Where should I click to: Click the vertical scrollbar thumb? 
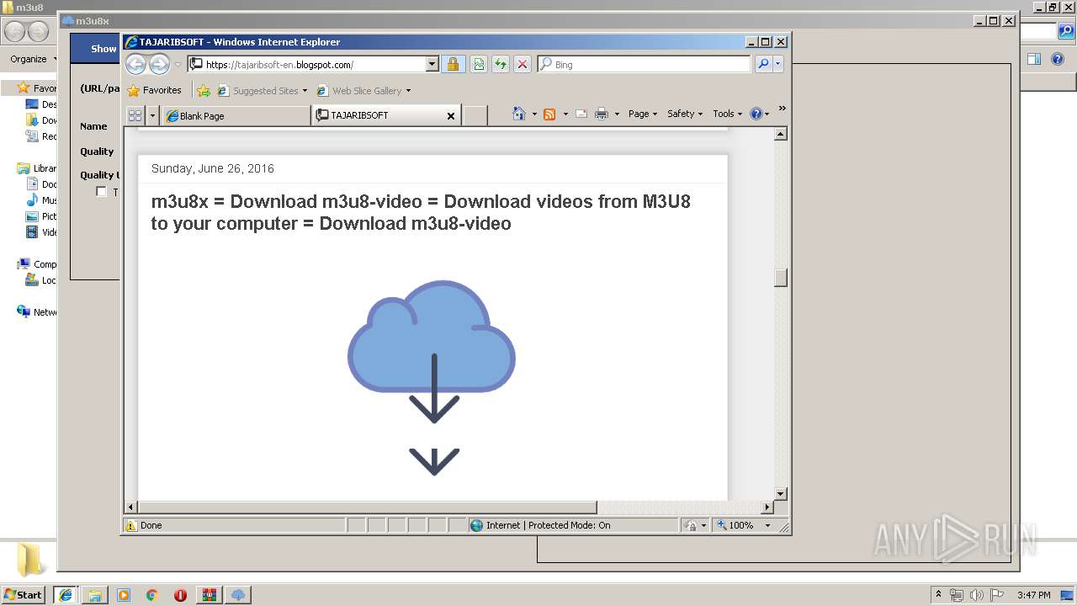tap(781, 277)
